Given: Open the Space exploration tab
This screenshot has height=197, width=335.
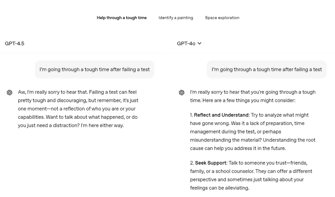Looking at the screenshot, I should pos(222,18).
